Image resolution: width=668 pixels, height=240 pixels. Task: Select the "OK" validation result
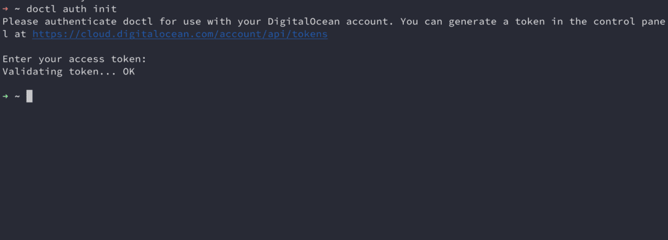(x=129, y=72)
